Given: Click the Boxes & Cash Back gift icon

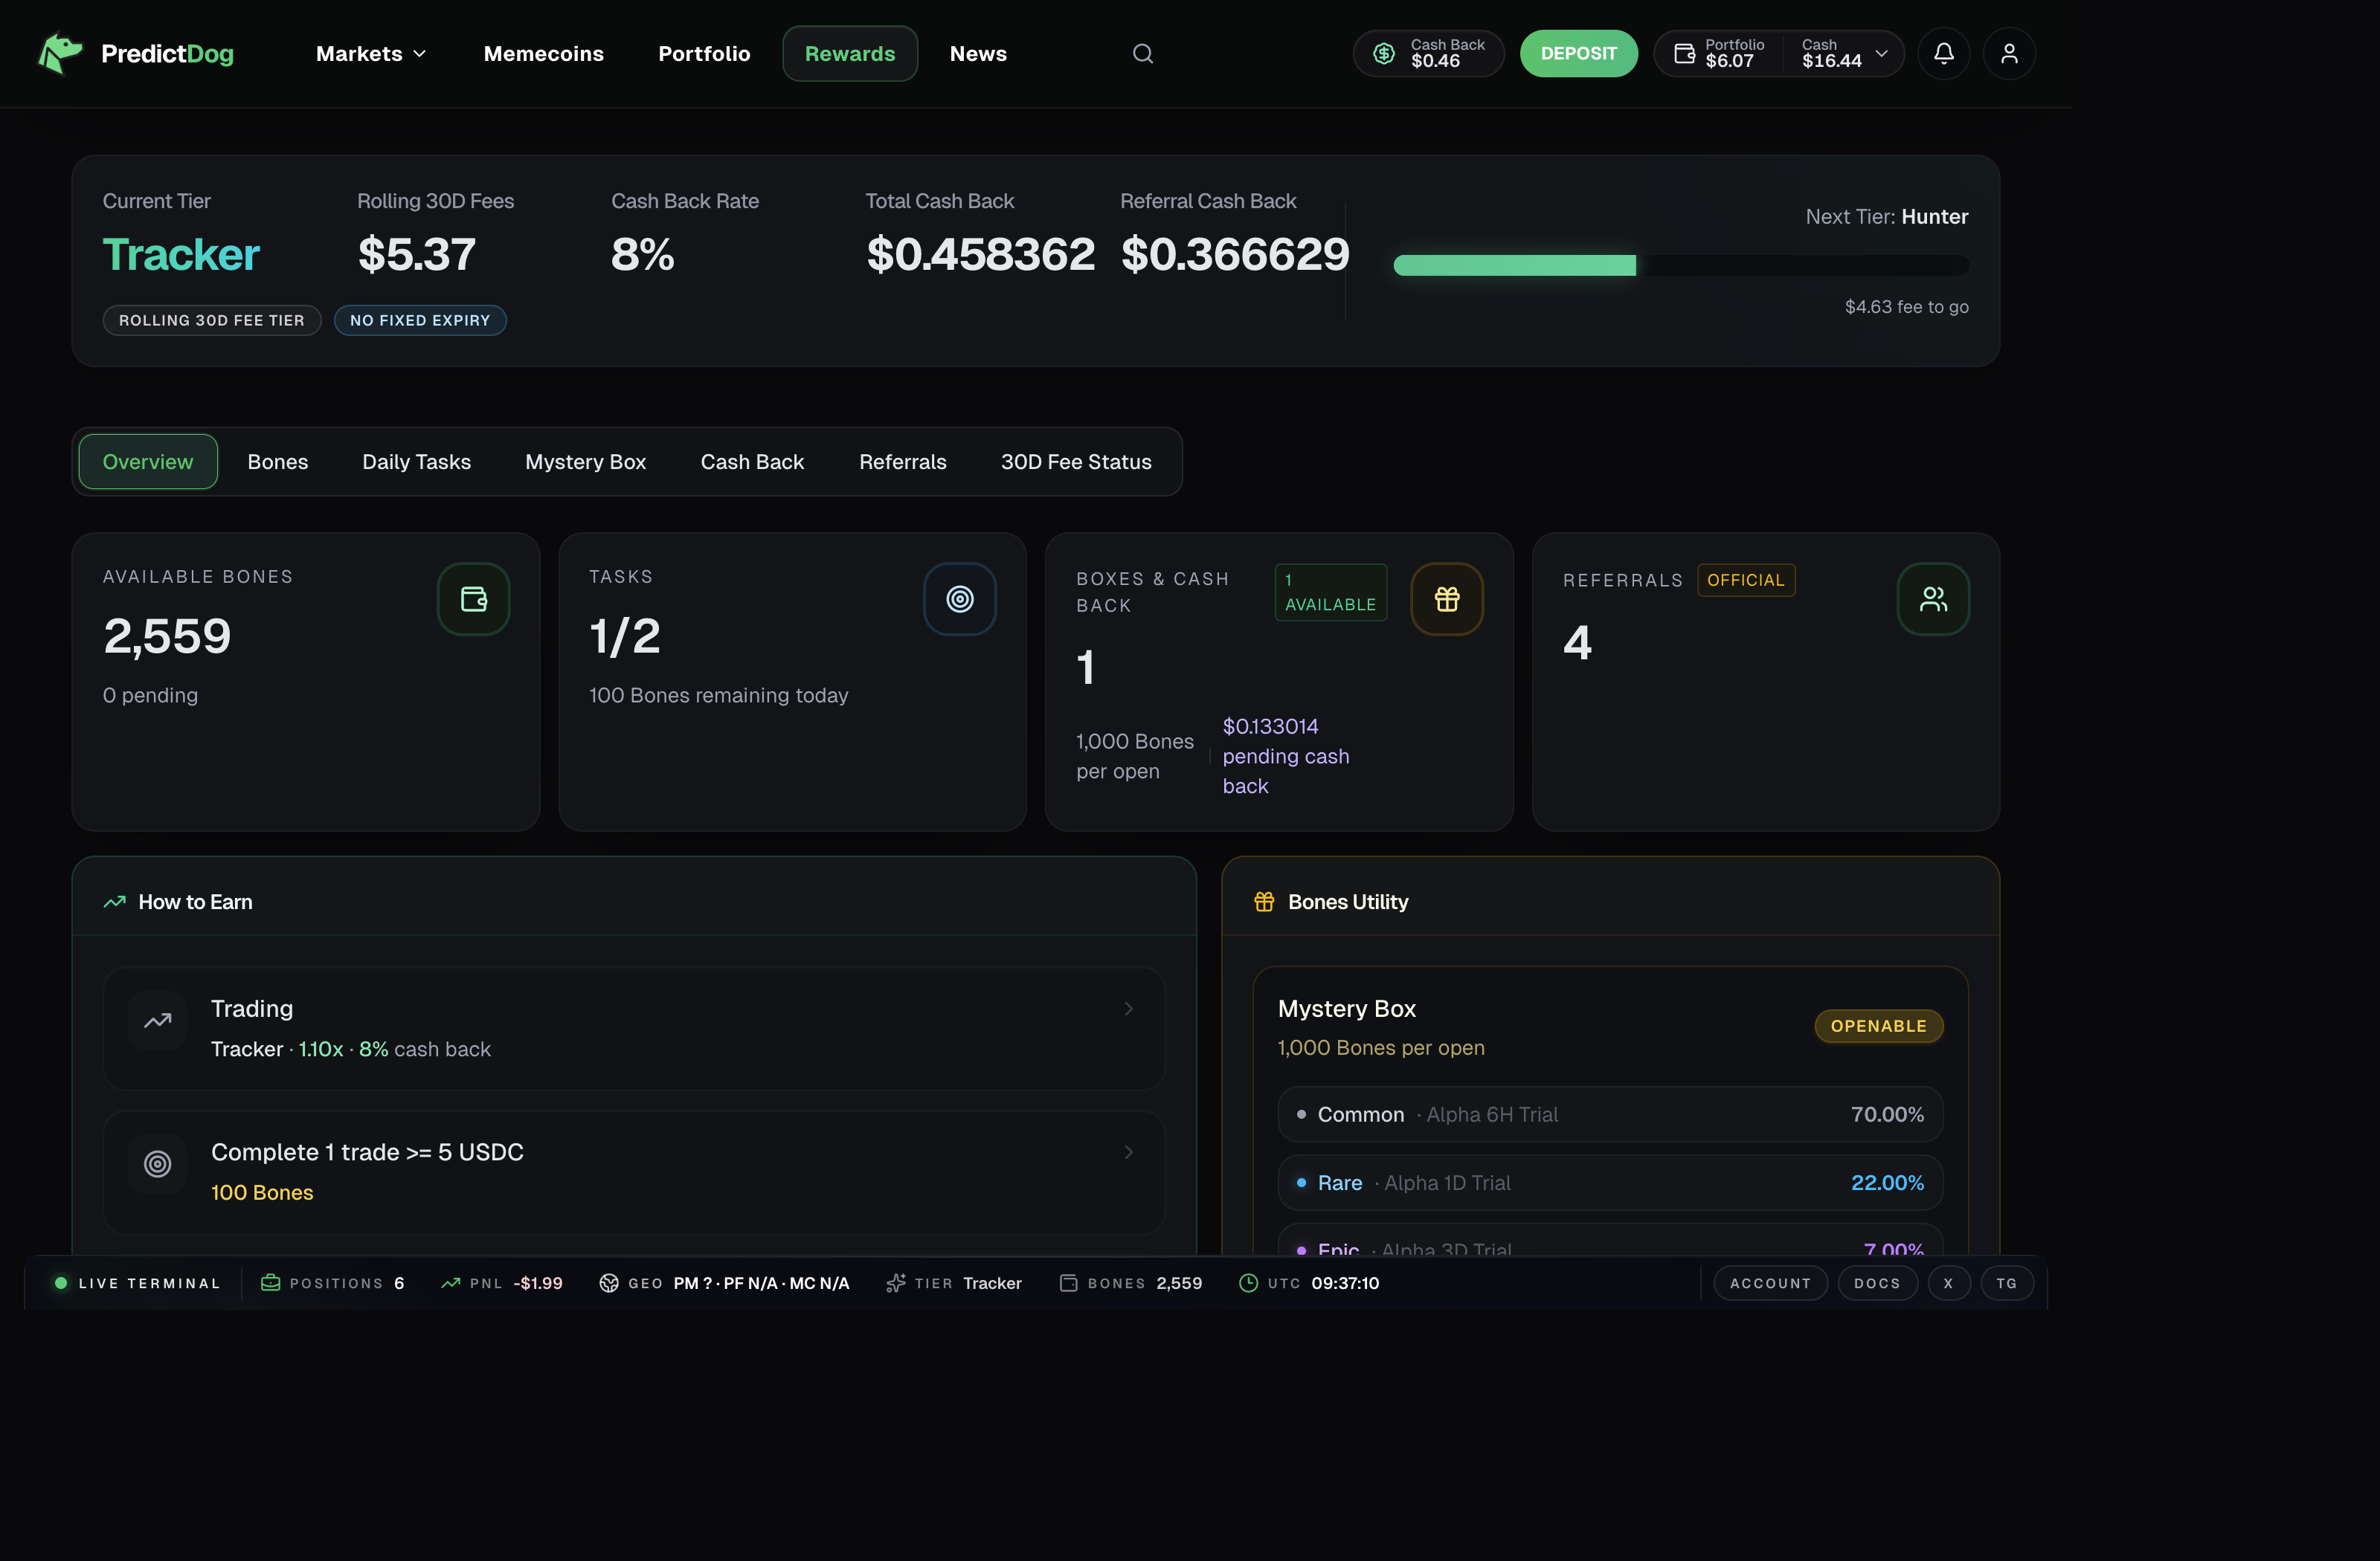Looking at the screenshot, I should point(1447,598).
